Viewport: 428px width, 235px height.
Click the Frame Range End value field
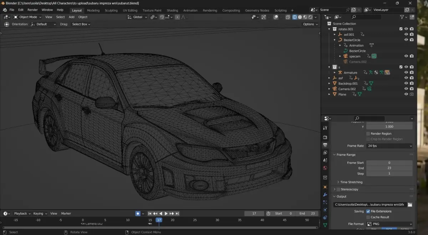(389, 168)
